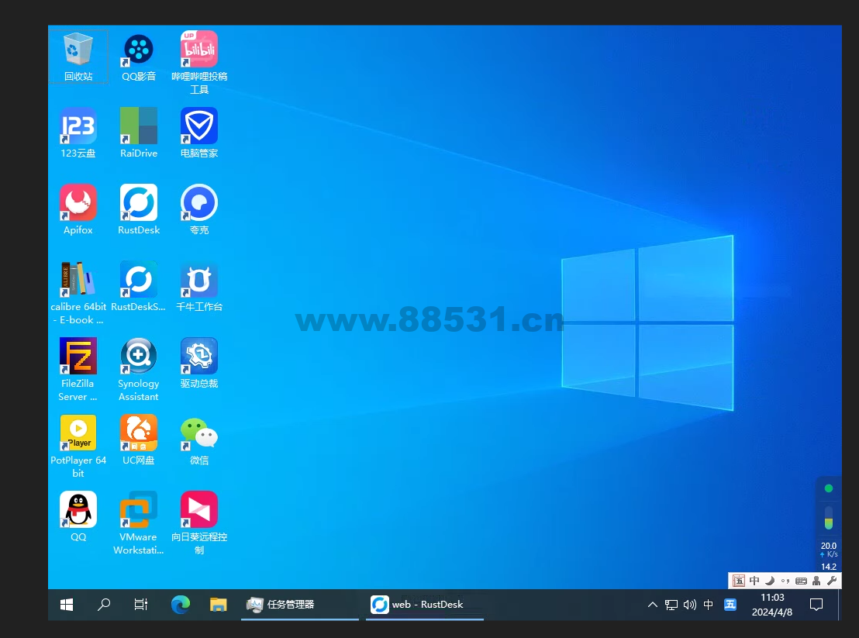This screenshot has height=638, width=859.
Task: Open the network status tray icon
Action: (x=671, y=605)
